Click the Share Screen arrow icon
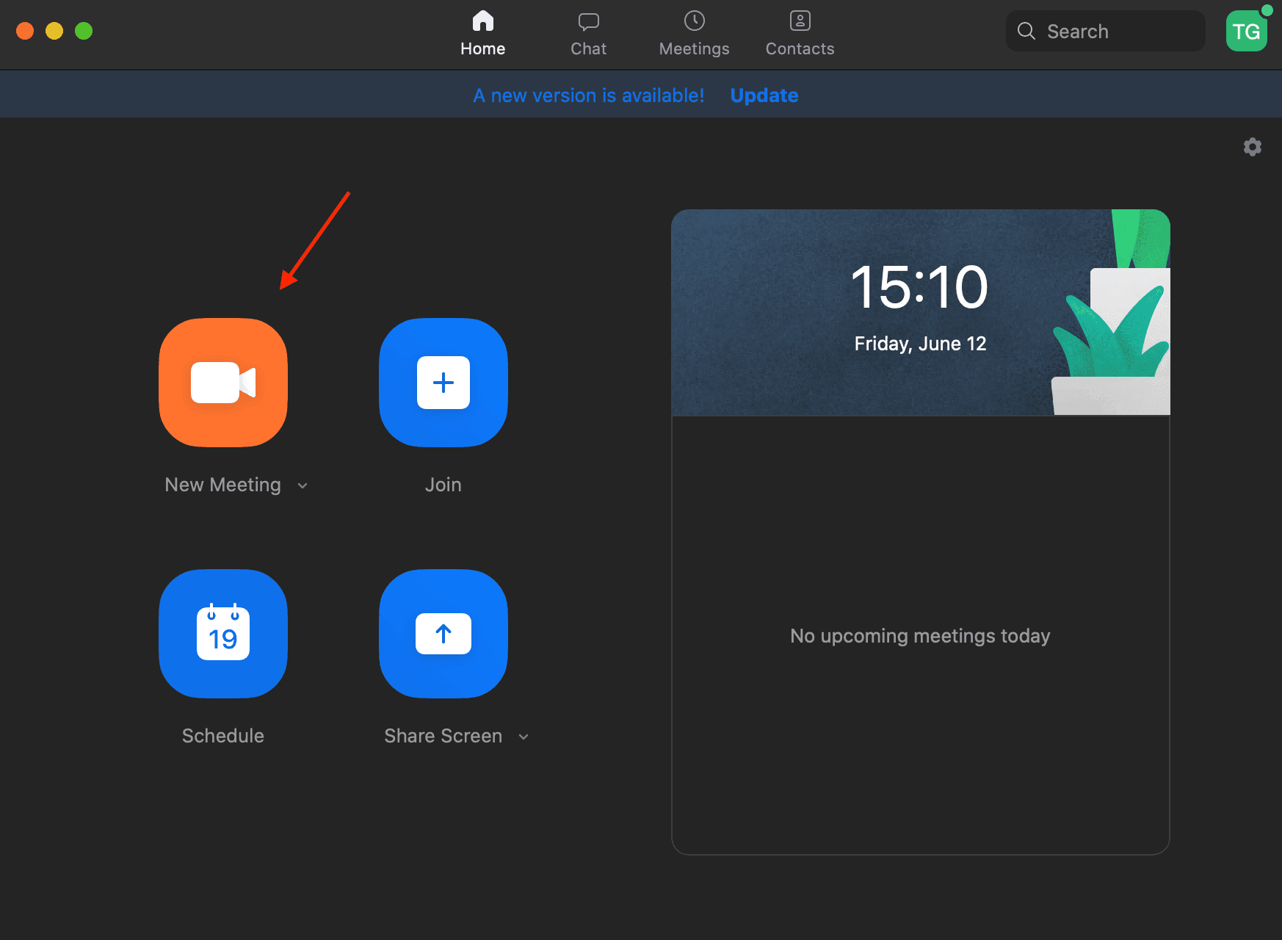 (443, 634)
